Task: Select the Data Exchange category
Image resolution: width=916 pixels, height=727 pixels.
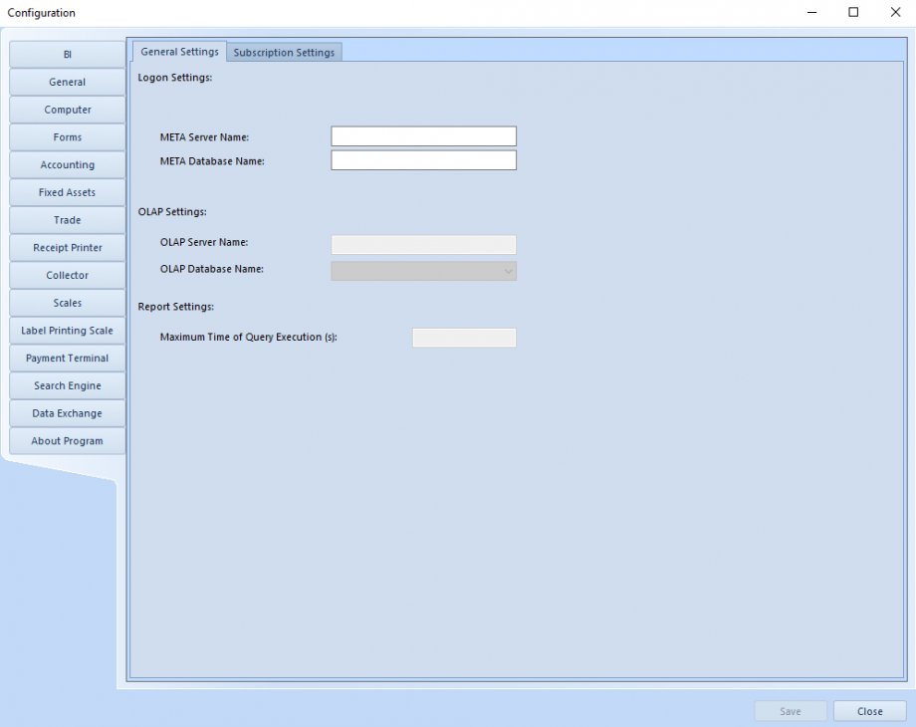Action: (67, 413)
